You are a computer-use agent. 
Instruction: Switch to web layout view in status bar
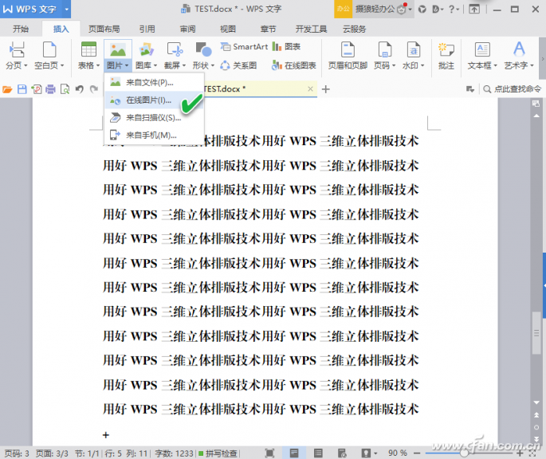click(x=342, y=453)
